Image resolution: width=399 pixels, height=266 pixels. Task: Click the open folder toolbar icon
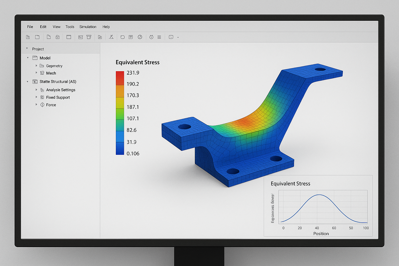point(37,37)
